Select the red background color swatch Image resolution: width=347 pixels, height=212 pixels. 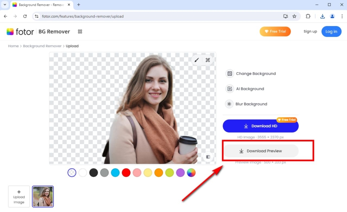126,173
